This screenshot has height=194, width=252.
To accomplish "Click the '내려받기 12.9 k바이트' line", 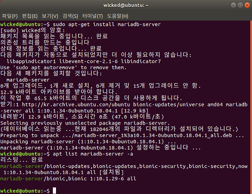I will 82,117.
